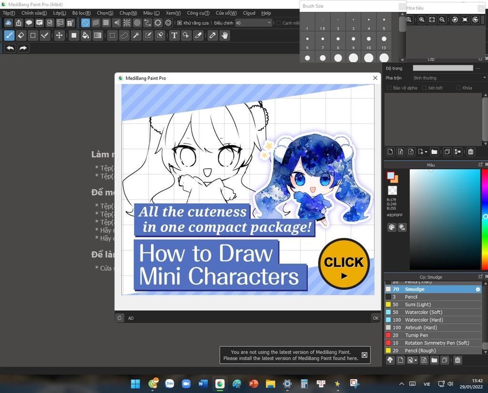Viewport: 488px width, 393px height.
Task: Select the Magic Wand tool
Action: pyautogui.click(x=136, y=35)
